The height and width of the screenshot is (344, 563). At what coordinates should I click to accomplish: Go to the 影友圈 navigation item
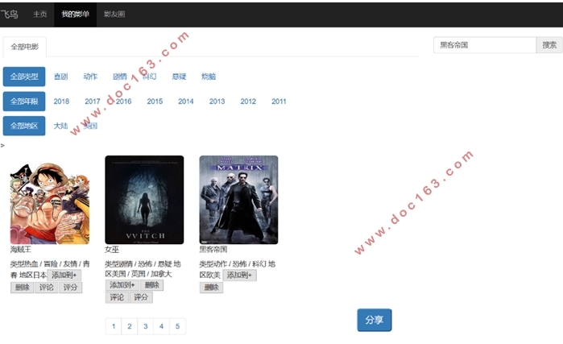114,15
